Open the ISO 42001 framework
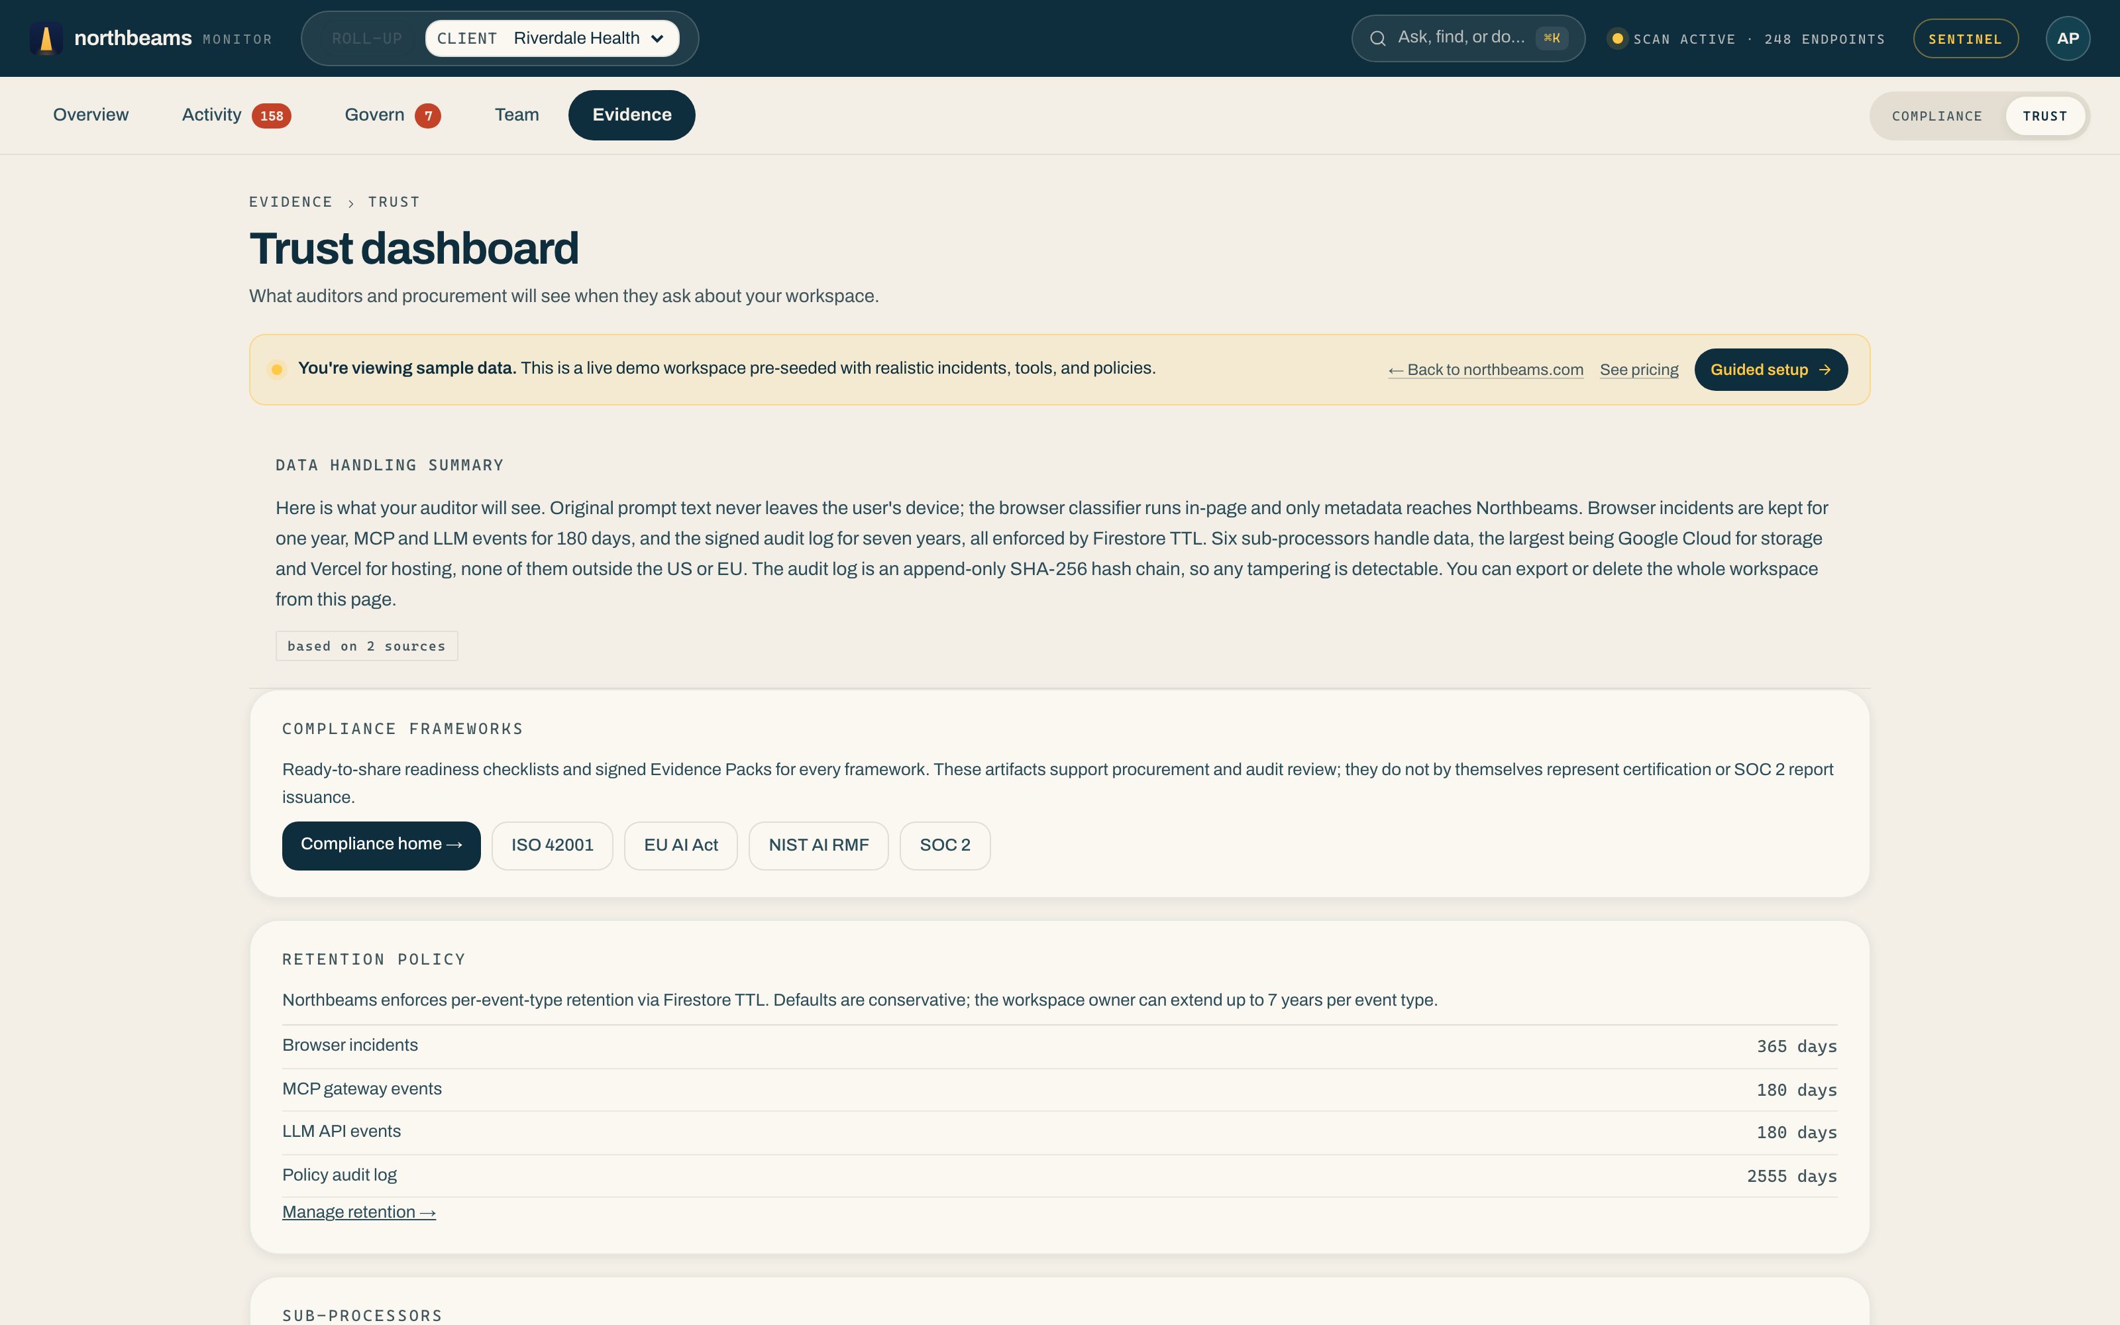 coord(552,845)
